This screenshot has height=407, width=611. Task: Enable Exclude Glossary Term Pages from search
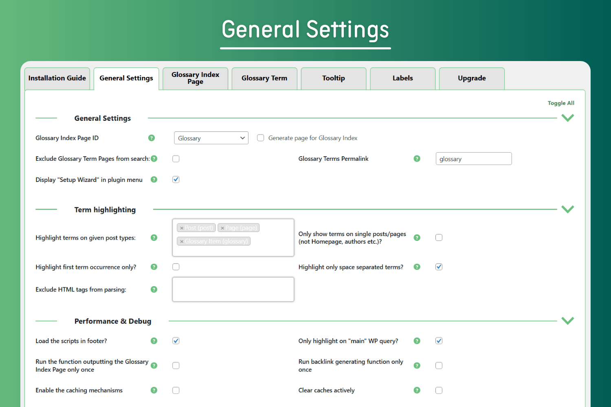click(x=176, y=159)
